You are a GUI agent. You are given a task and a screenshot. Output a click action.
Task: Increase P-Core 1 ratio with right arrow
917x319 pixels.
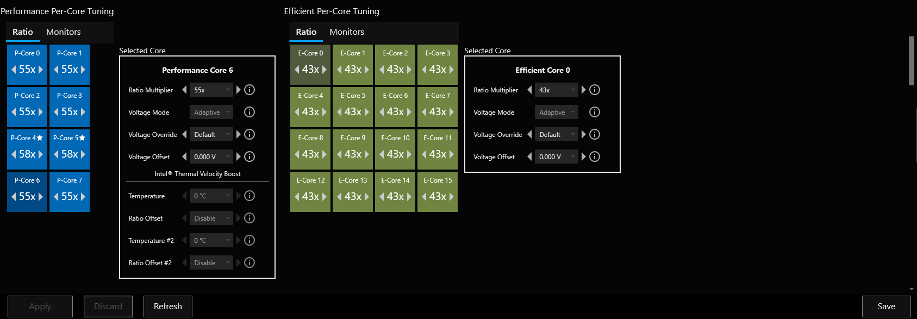click(x=83, y=70)
